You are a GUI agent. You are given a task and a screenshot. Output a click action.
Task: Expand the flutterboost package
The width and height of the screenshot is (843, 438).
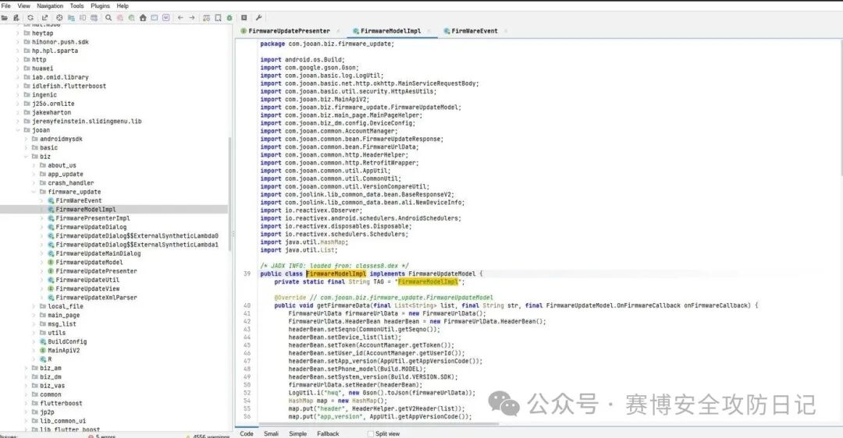point(26,403)
